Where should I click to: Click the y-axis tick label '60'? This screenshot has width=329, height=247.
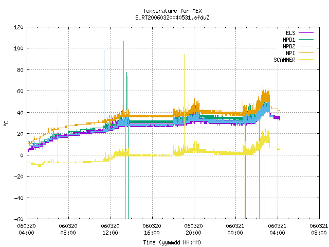pos(21,91)
